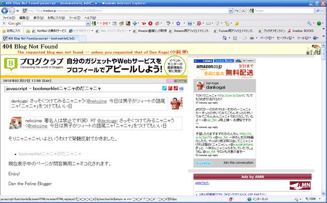Expand Google Toolbar search suggestions dropdown
The width and height of the screenshot is (327, 203).
[x=88, y=23]
